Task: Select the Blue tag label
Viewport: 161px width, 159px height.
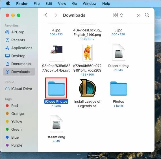Action: [15, 137]
